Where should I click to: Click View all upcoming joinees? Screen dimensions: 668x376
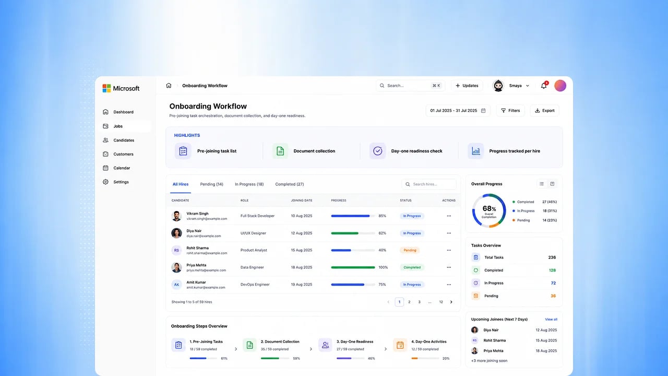click(x=551, y=319)
